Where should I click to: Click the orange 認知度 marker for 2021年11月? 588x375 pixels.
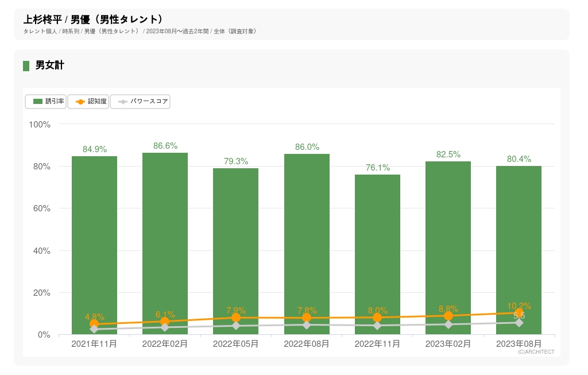click(94, 324)
